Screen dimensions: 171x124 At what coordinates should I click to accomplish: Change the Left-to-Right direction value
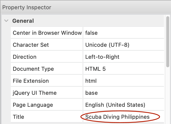point(102,57)
